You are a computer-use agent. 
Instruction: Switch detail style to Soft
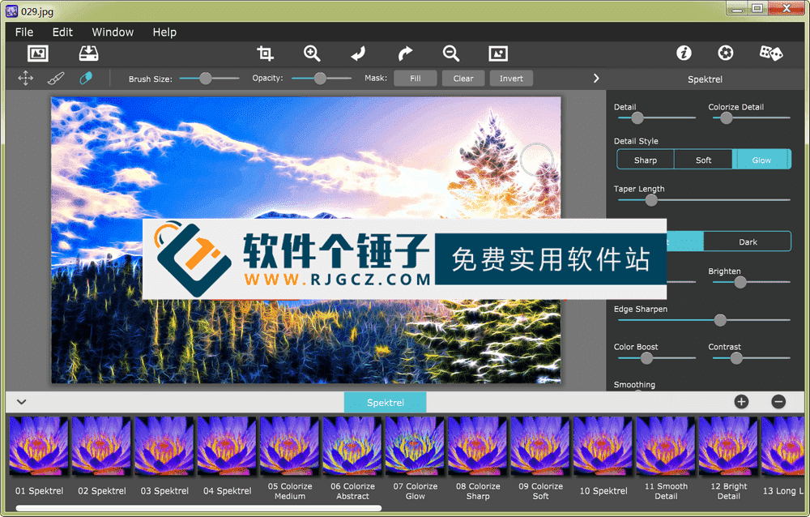pos(703,160)
